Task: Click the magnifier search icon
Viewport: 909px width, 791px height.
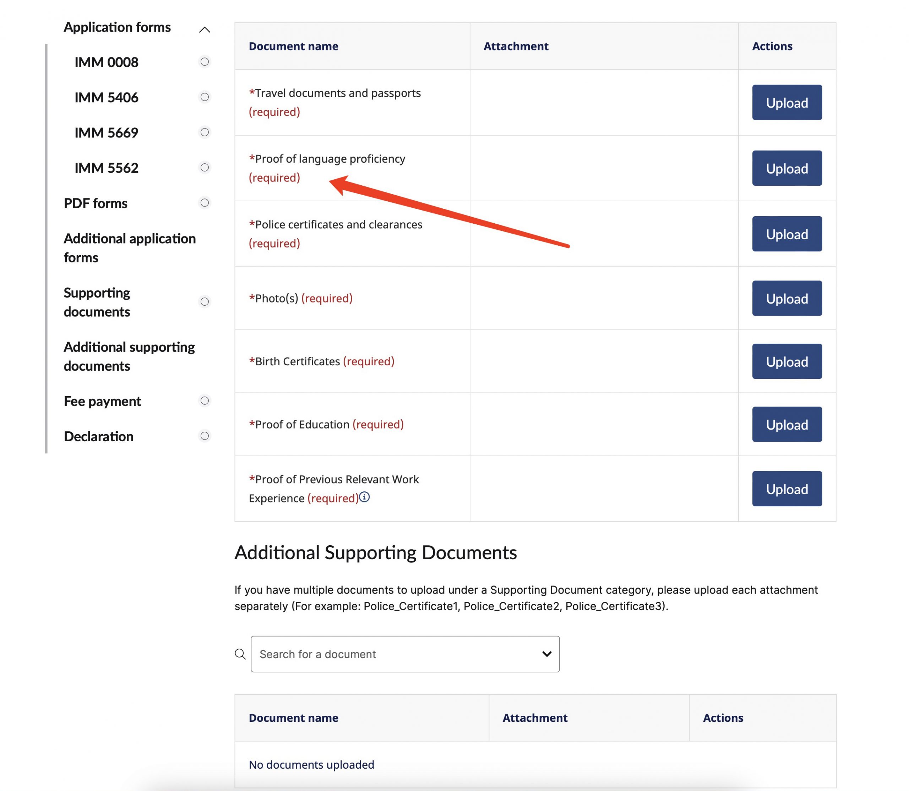Action: [x=240, y=654]
